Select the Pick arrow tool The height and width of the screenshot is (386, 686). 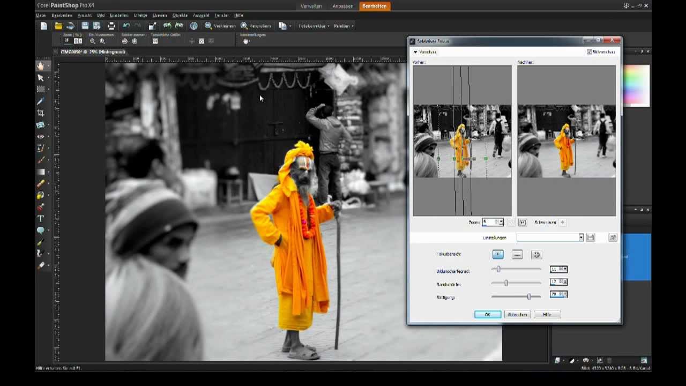pos(40,78)
